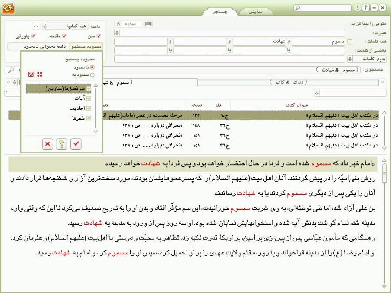Toggle the آیات checkbox
The image size is (391, 293).
89,98
